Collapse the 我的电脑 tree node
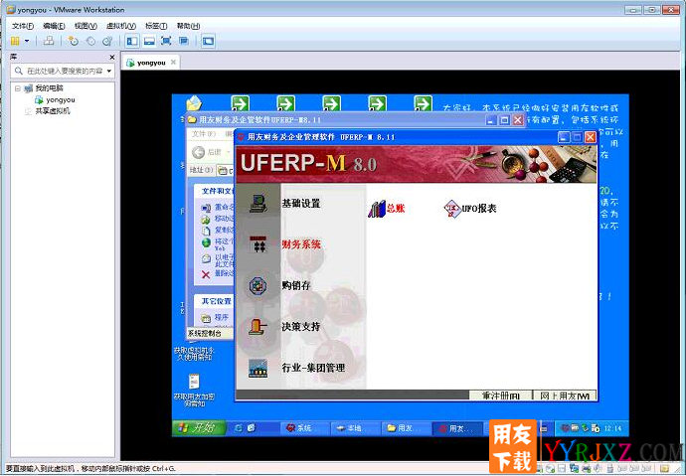Image resolution: width=686 pixels, height=476 pixels. (x=18, y=88)
